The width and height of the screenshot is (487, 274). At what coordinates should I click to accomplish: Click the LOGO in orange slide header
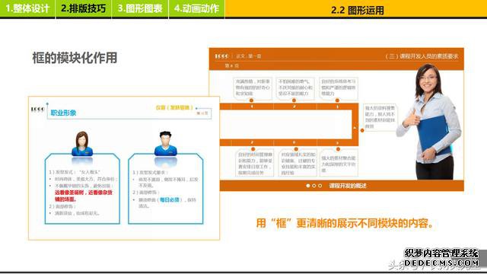click(x=221, y=56)
